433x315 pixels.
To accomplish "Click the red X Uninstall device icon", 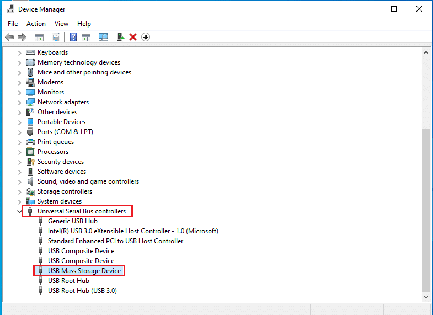I will tap(133, 37).
